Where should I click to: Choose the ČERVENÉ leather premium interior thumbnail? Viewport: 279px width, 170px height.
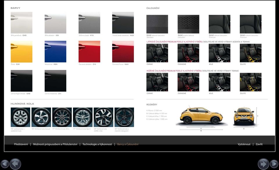(x=188, y=82)
